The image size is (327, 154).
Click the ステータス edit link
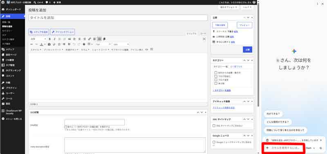tap(236, 32)
